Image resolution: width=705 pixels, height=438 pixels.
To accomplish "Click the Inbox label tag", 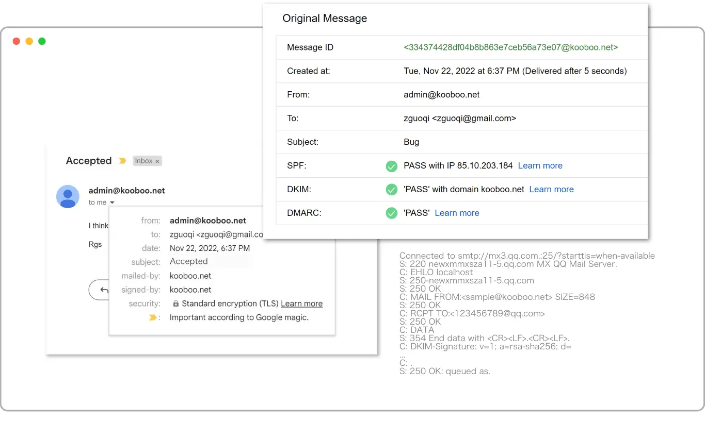I will (143, 161).
